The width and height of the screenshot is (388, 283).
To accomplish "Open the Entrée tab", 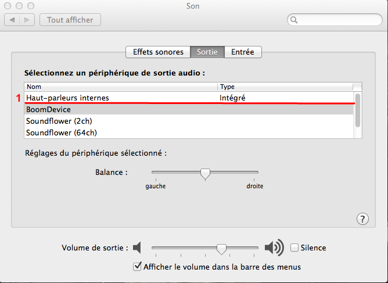I will (x=242, y=52).
